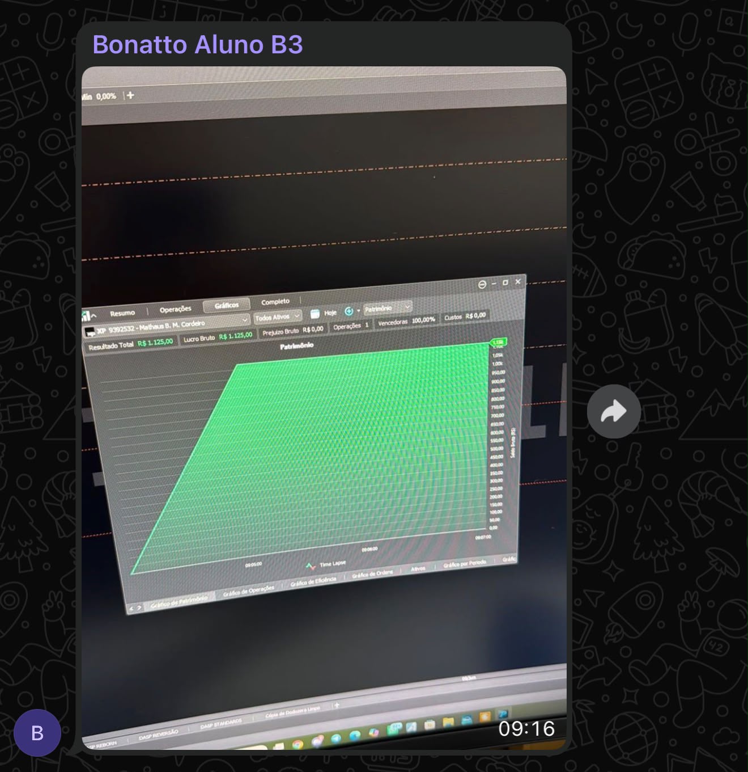Screen dimensions: 748x772
Task: Switch to the Operações tab
Action: point(175,309)
